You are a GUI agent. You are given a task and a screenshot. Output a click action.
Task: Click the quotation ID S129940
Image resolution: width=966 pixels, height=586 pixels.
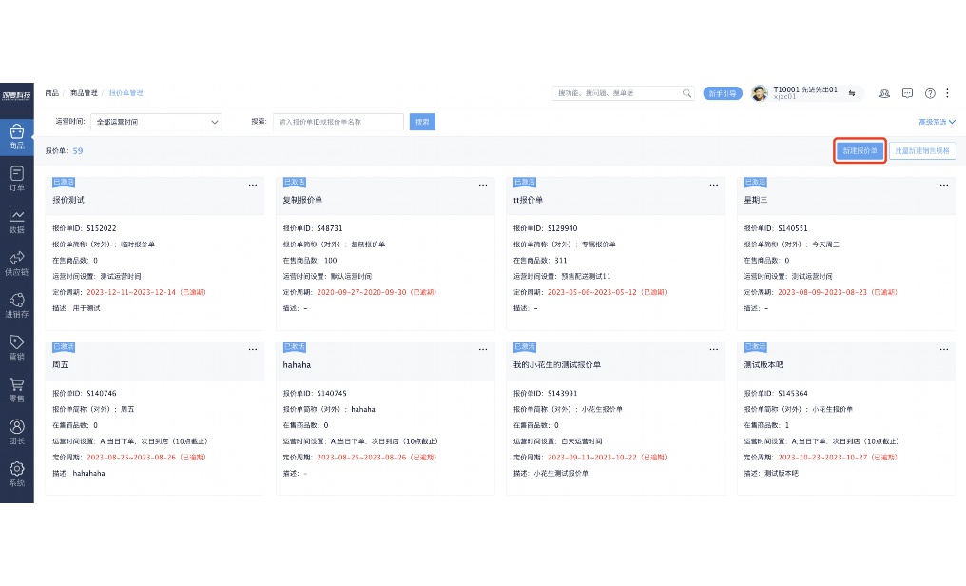(x=563, y=228)
